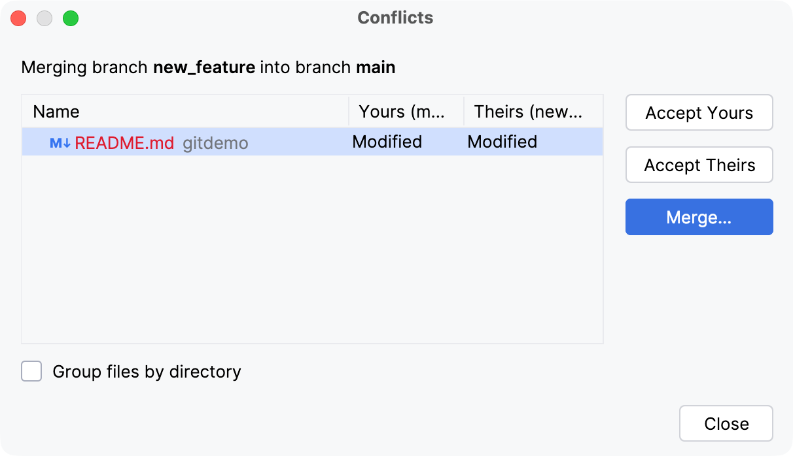Viewport: 793px width, 456px height.
Task: Click the Modified status under Yours column
Action: point(387,141)
